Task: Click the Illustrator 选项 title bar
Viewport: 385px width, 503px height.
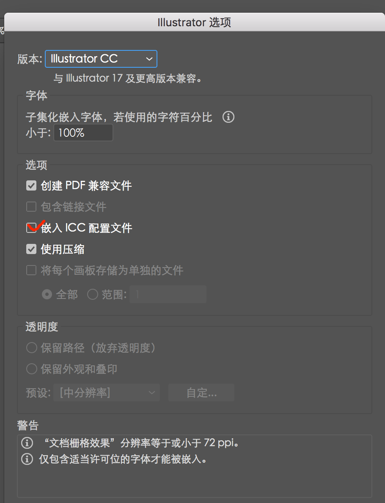Action: 194,22
